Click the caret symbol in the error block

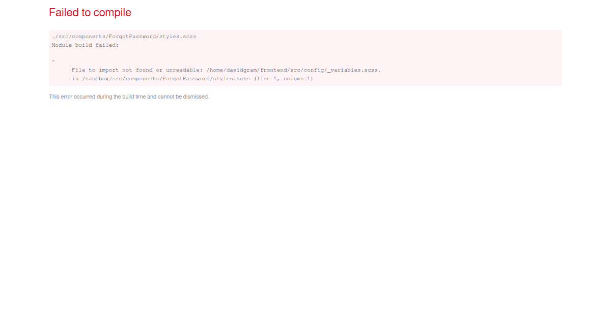click(x=53, y=61)
